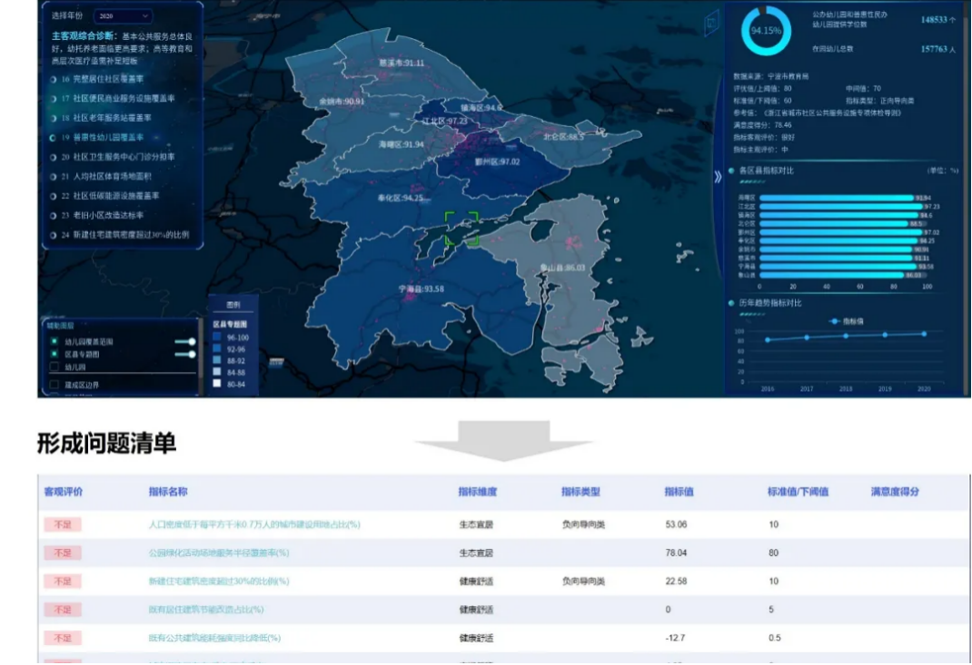Select radio icon for 24 新建住宅建筑密度 indicator
Screen dimensions: 972x665
(x=54, y=235)
